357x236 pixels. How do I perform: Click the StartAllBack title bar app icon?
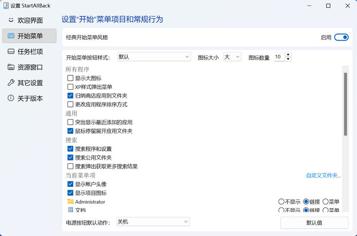(x=5, y=6)
